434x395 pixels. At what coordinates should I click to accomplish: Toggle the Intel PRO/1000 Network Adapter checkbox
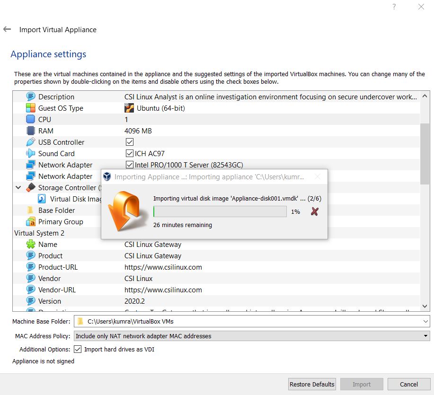coord(130,165)
